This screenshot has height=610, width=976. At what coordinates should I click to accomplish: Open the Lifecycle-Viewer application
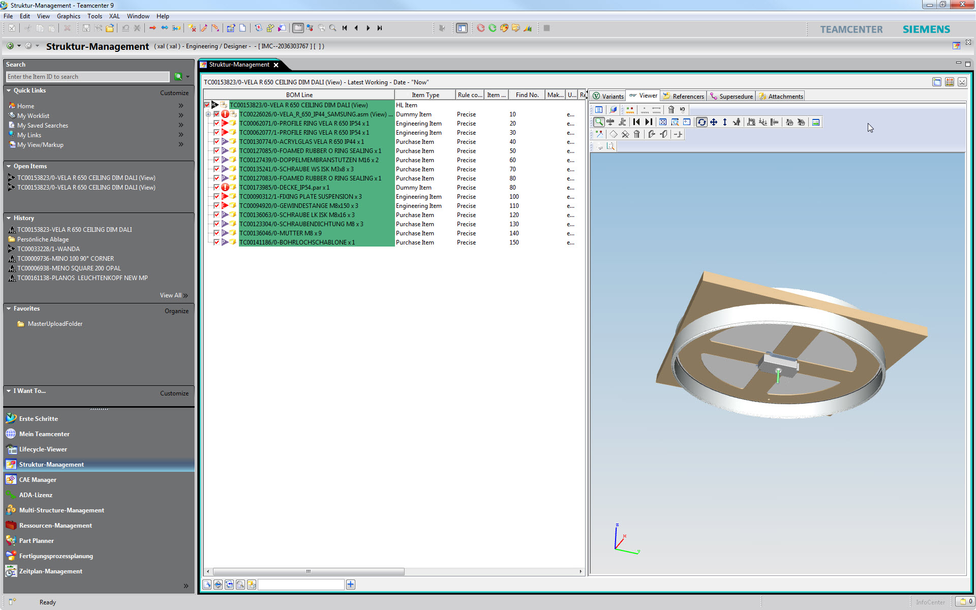coord(43,449)
